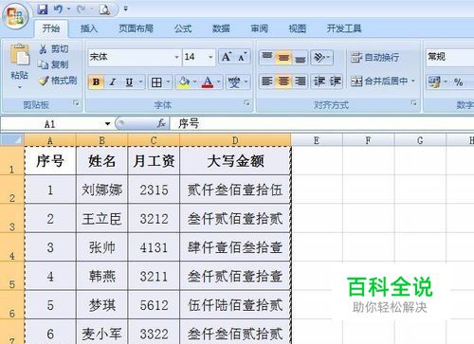Image resolution: width=474 pixels, height=344 pixels.
Task: Apply the yellow fill color
Action: coord(183,82)
